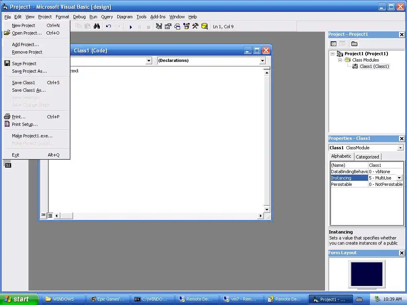Open the (Declarations) procedure dropdown

tap(262, 61)
